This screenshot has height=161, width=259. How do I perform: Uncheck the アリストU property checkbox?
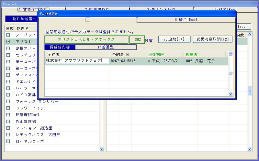(x=8, y=42)
